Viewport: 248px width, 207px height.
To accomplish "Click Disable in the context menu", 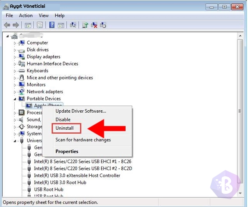I will [63, 120].
